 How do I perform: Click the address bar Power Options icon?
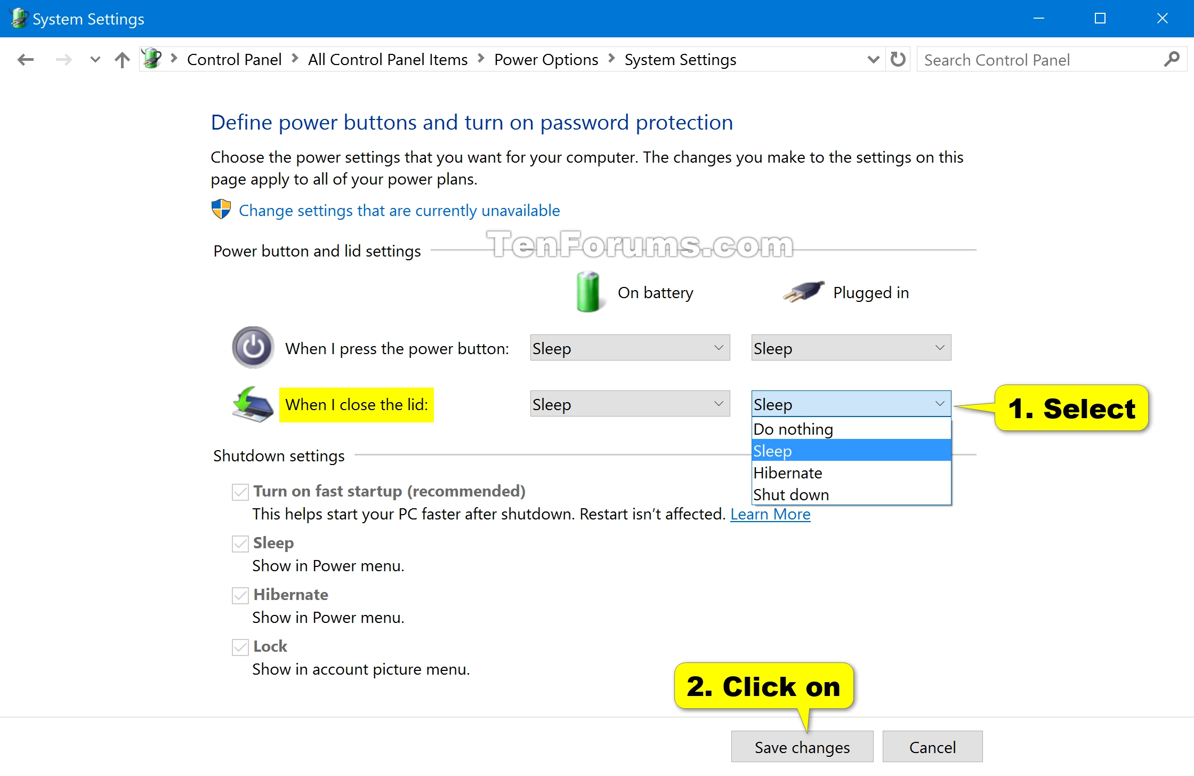(152, 59)
